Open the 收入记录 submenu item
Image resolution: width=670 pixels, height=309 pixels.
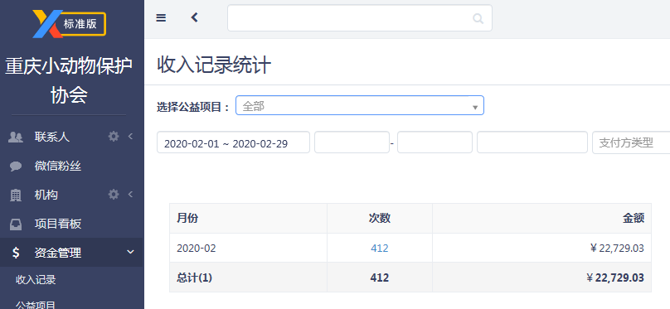click(36, 280)
